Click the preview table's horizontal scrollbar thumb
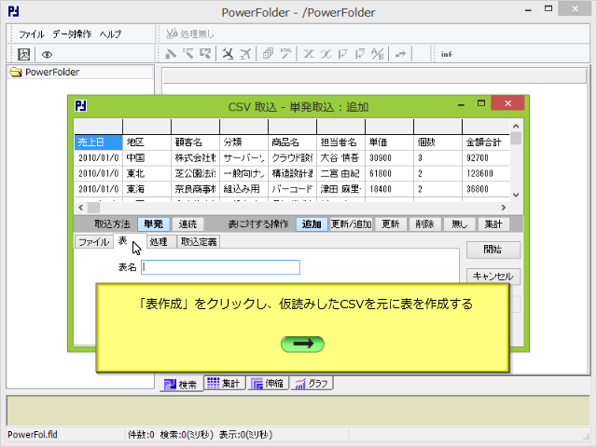The image size is (597, 447). (x=93, y=208)
